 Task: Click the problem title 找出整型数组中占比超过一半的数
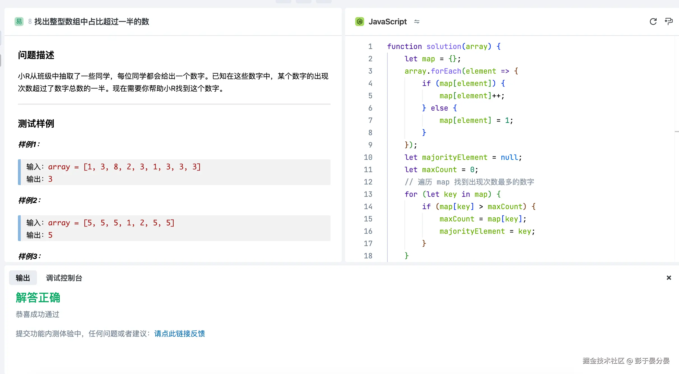[x=92, y=22]
